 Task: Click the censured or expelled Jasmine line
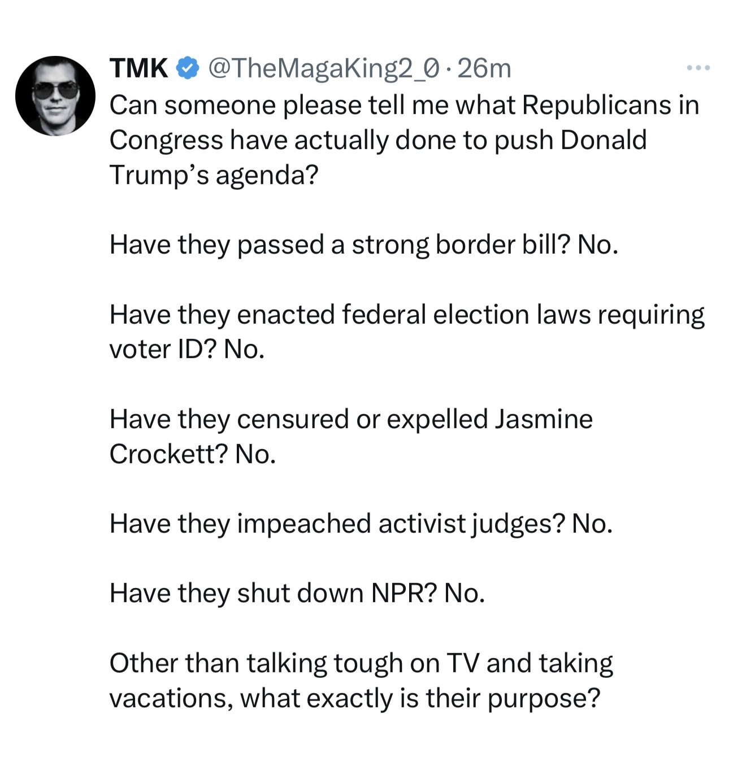(351, 419)
